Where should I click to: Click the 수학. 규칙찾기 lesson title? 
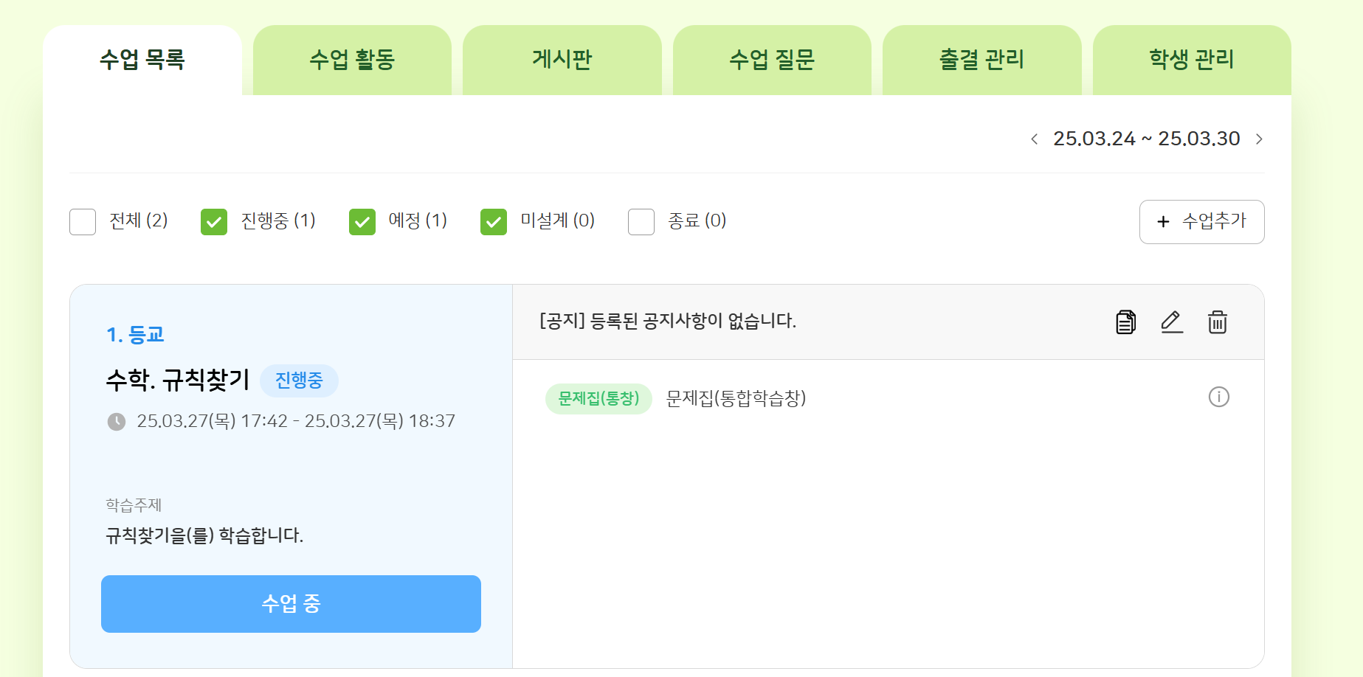click(178, 381)
